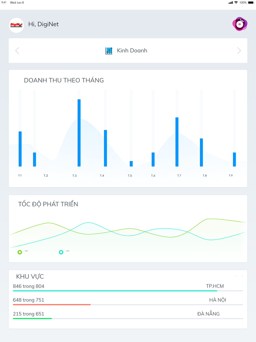Tap the DigiNet logo avatar

(16, 25)
